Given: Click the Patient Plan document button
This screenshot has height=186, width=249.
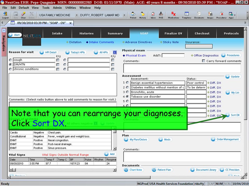Looking at the screenshot, I should 162,170.
